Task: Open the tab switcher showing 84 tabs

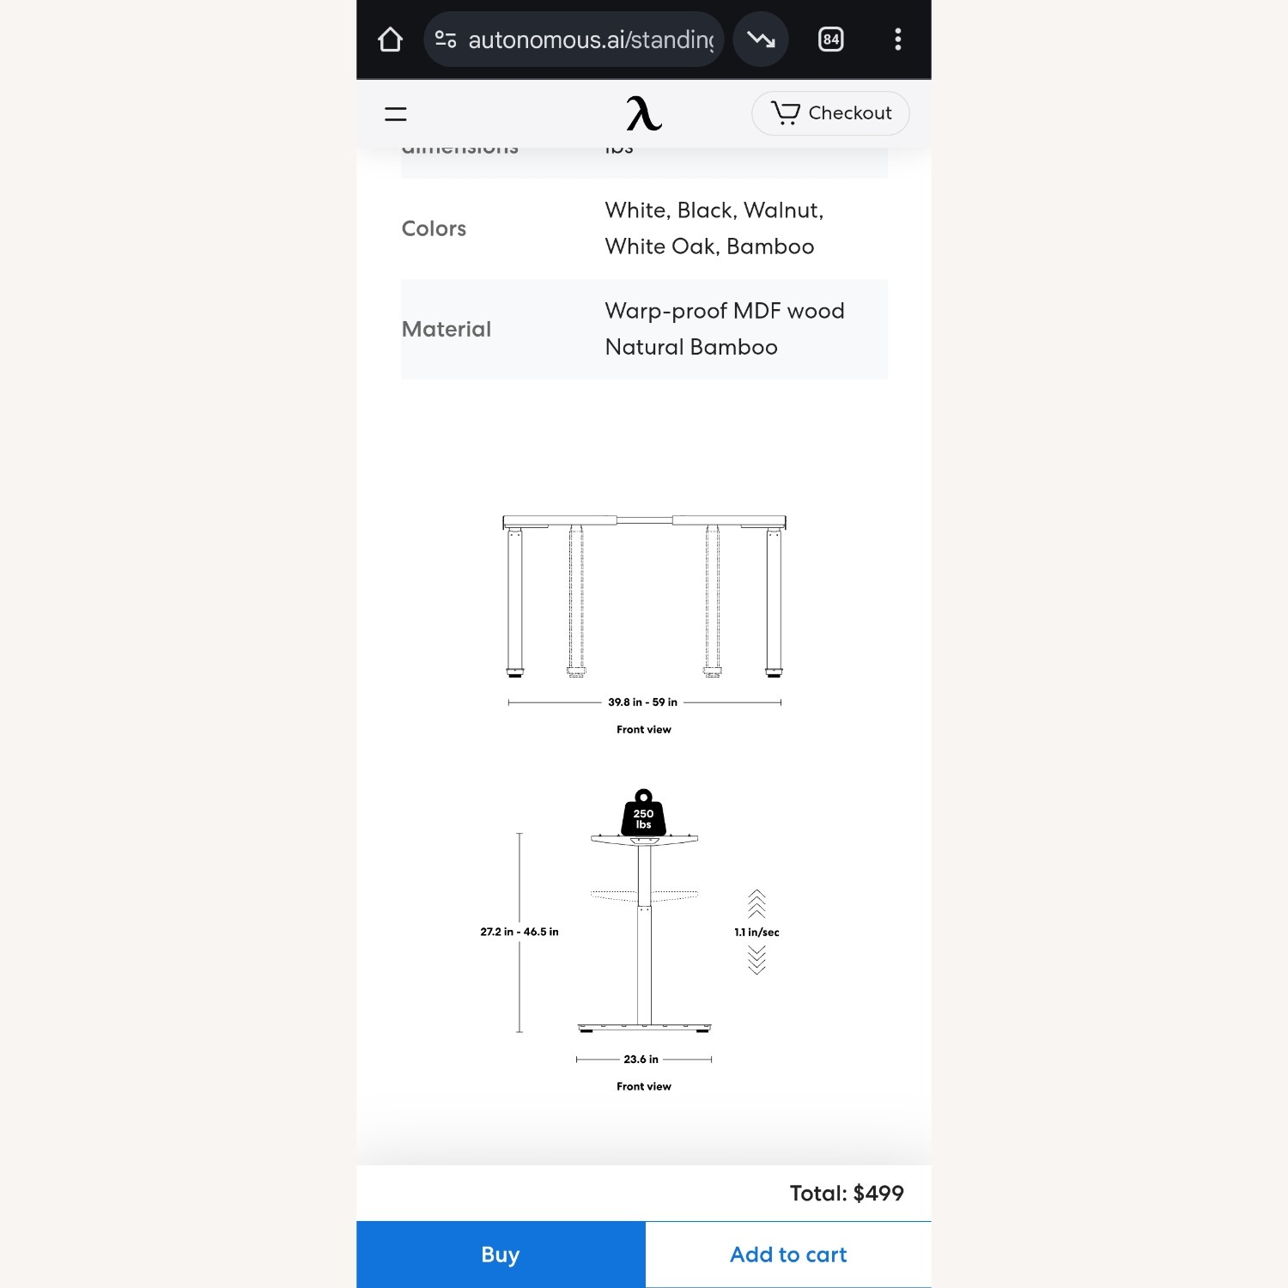Action: [x=830, y=39]
